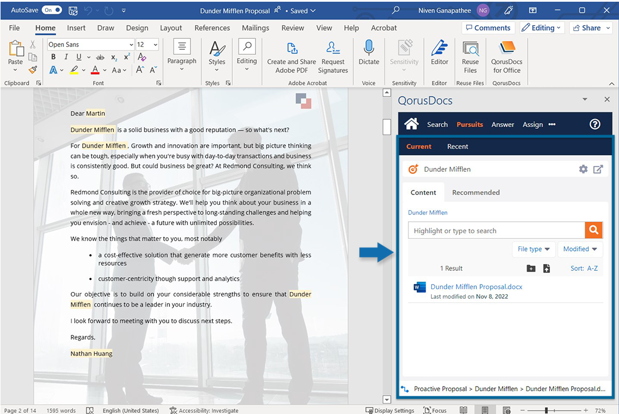Adjust the zoom slider handle
619x414 pixels.
(547, 411)
